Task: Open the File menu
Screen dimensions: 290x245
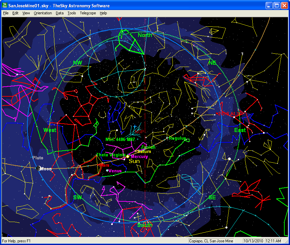Action: (6, 13)
